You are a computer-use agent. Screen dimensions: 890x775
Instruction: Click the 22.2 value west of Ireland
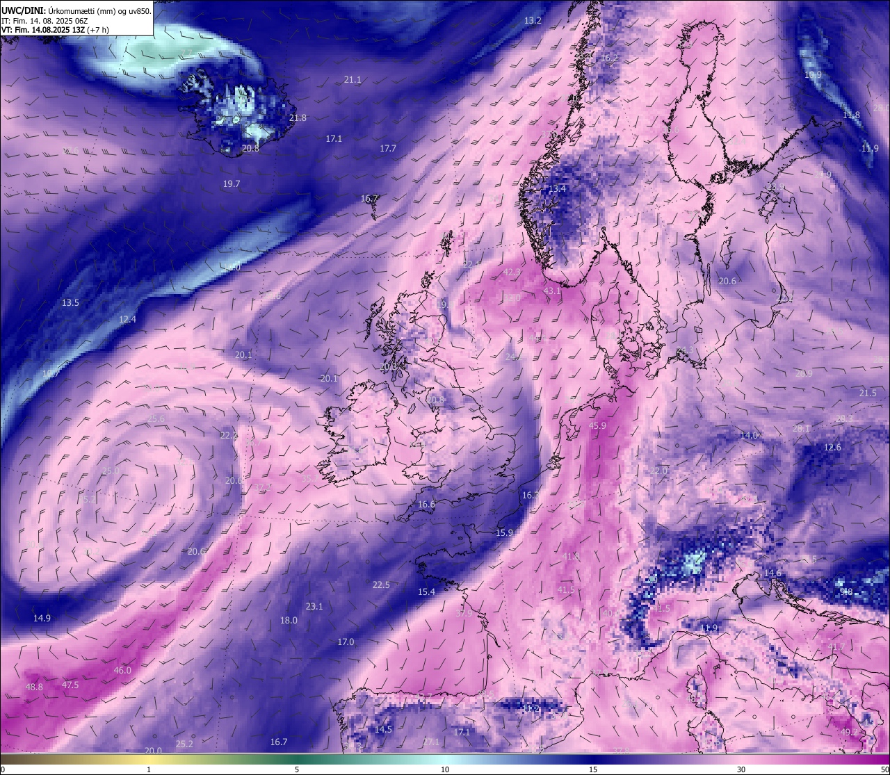coord(229,436)
